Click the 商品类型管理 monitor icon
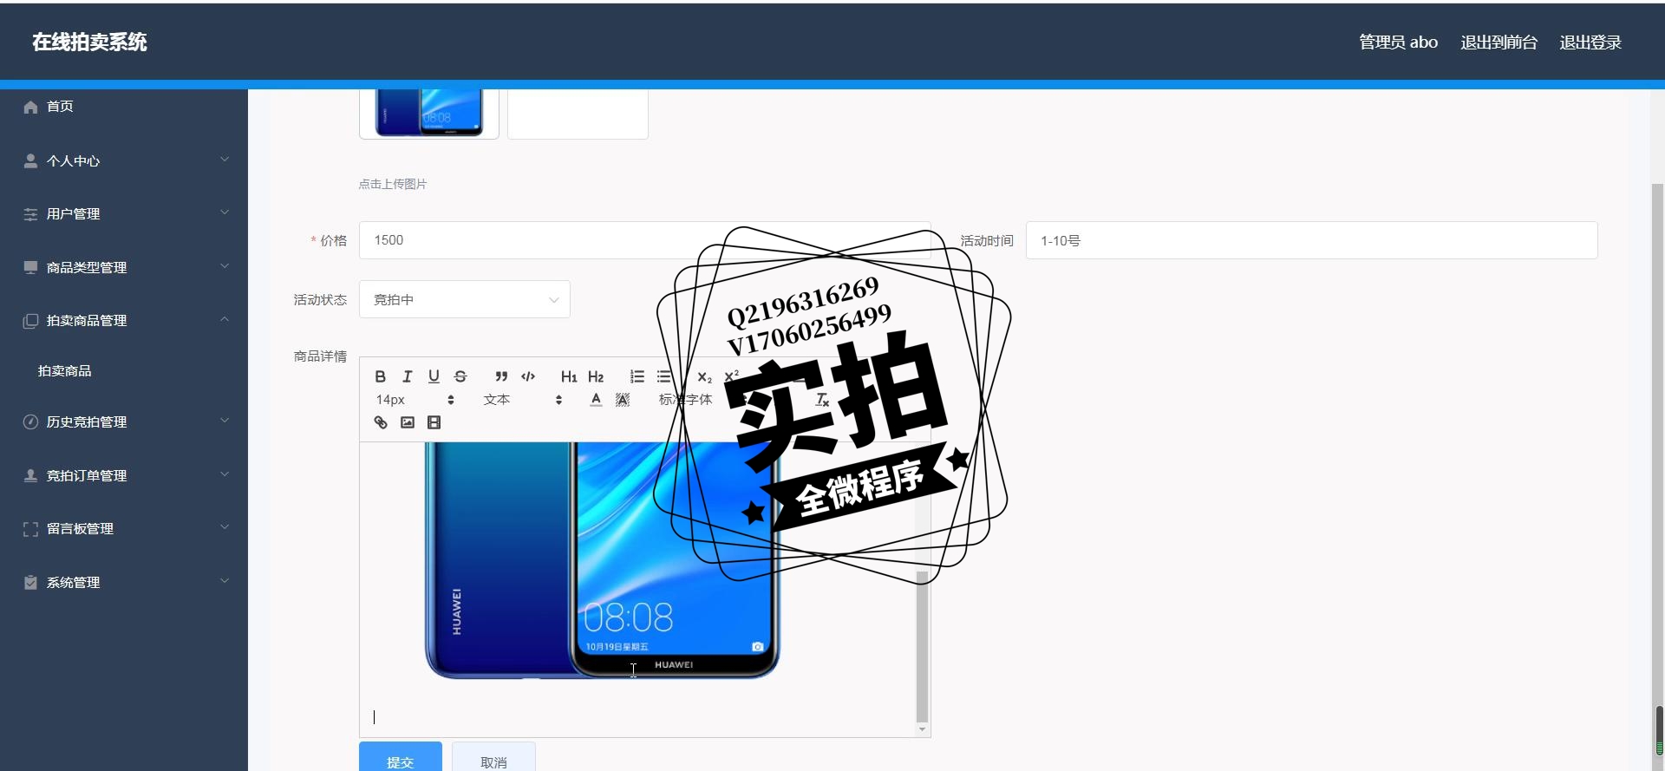The image size is (1665, 771). [30, 267]
